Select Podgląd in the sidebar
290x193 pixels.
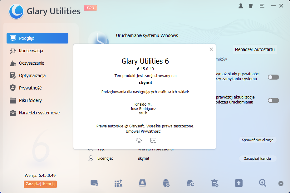point(37,38)
